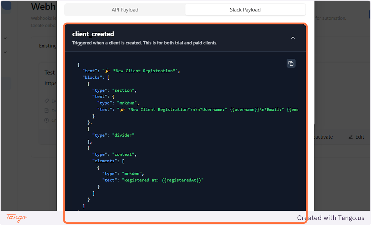Viewport: 371px width, 225px height.
Task: Click the client_created heading
Action: 93,34
